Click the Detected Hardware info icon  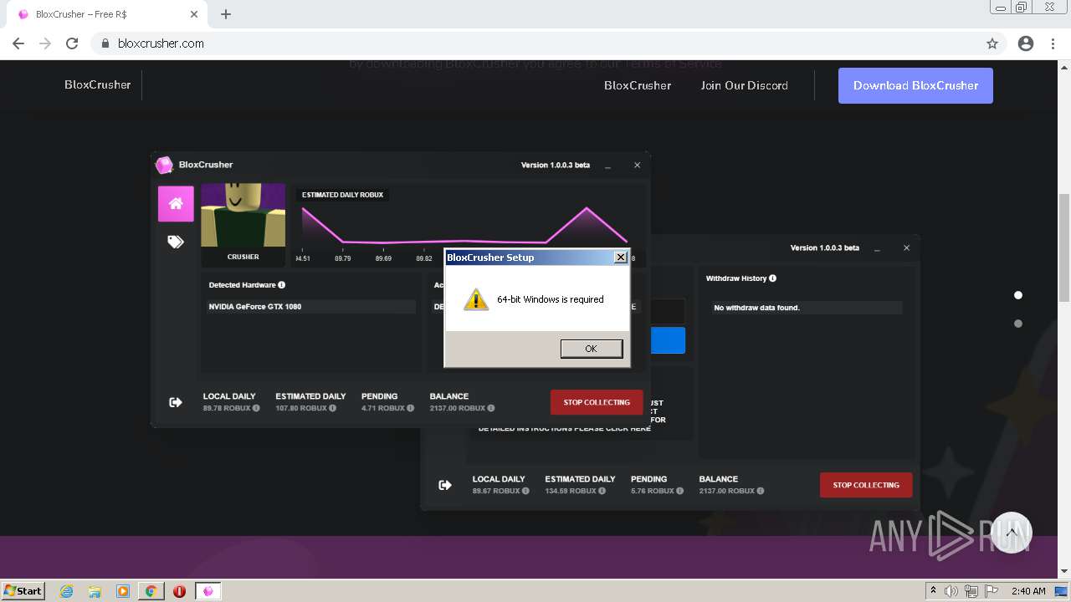(282, 285)
